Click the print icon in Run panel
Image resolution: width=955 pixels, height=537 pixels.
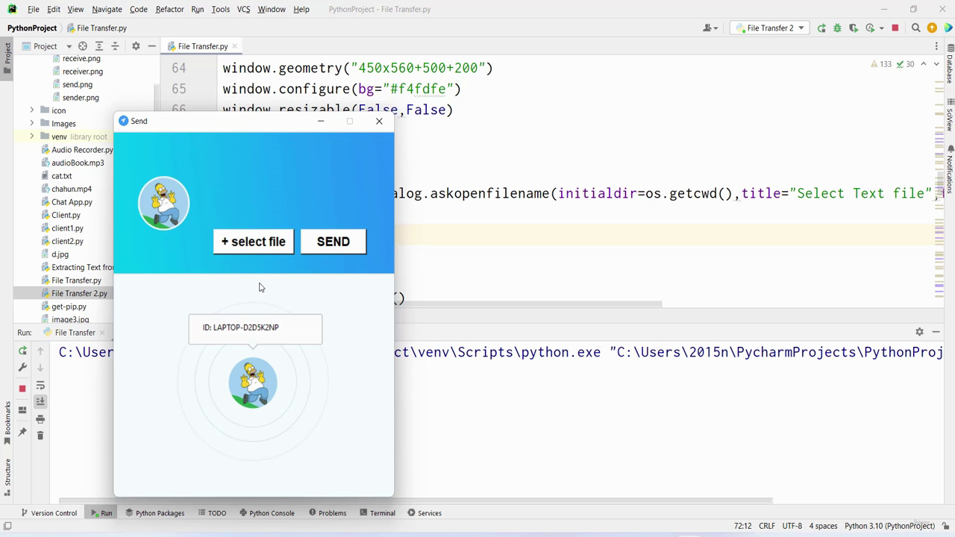pos(40,418)
